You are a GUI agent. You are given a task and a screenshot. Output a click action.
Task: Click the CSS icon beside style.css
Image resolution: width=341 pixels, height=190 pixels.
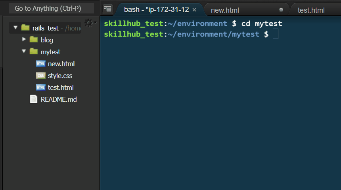pyautogui.click(x=41, y=75)
